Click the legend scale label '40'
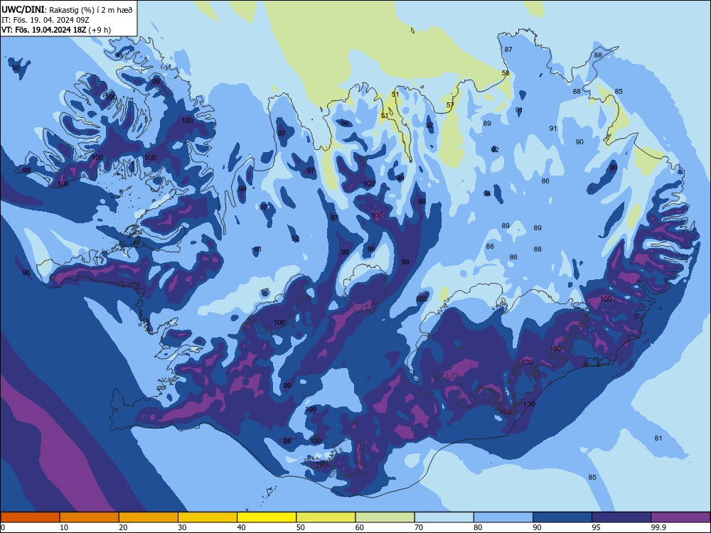Screen dimensions: 711x533 click(242, 527)
